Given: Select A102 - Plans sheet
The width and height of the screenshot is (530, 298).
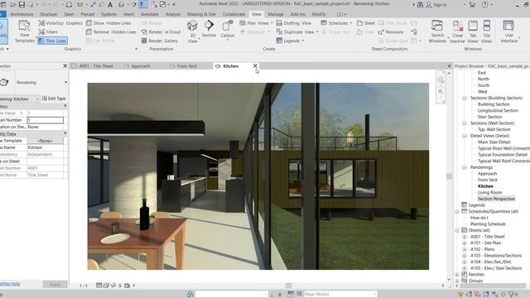Looking at the screenshot, I should [x=482, y=249].
